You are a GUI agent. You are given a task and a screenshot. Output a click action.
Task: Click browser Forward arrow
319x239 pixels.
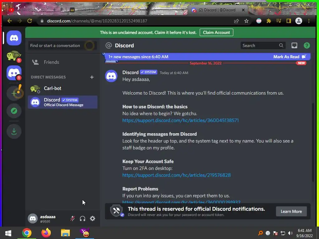(x=20, y=21)
